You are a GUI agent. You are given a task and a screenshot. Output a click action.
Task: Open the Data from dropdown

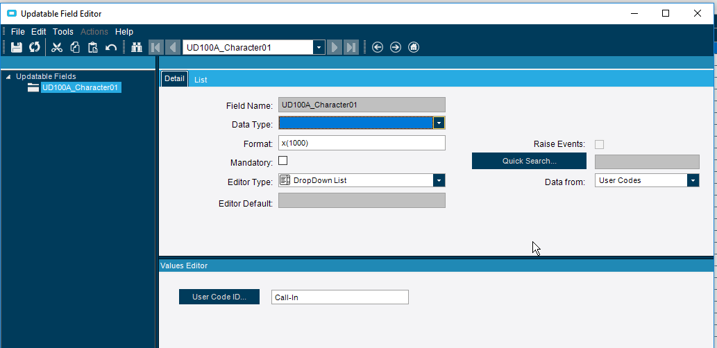pyautogui.click(x=693, y=180)
